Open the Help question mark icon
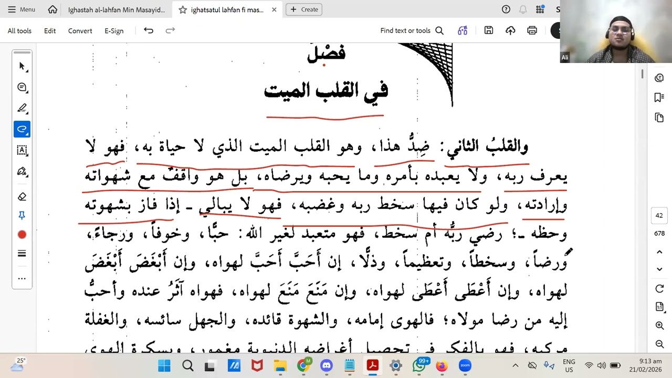 click(506, 9)
